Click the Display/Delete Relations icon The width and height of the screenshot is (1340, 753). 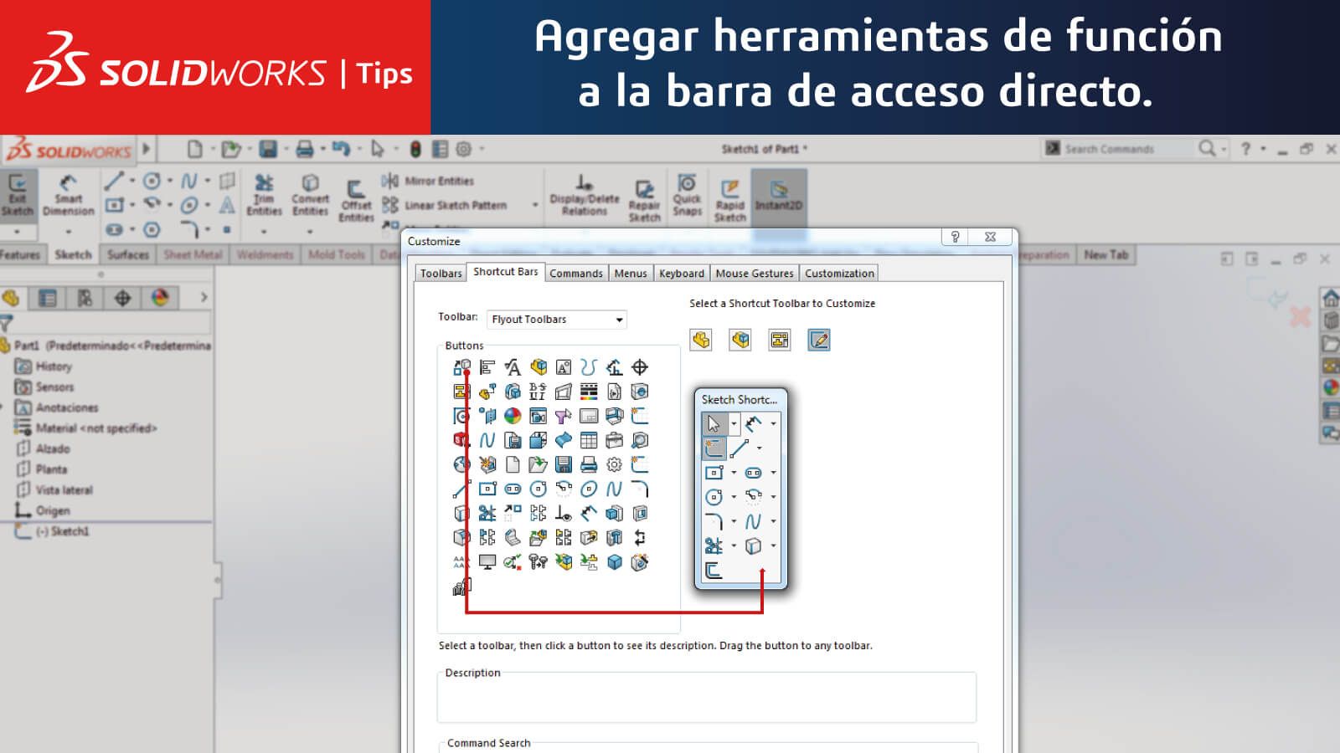(x=585, y=194)
